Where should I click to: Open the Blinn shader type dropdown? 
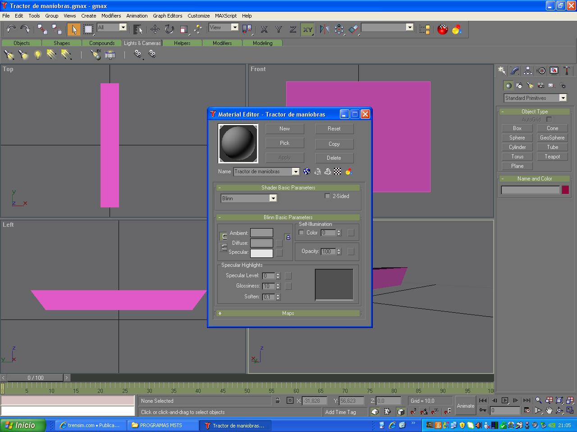coord(273,198)
